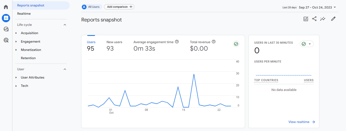Open the Explore icon in left rail
346x131 pixels.
6,29
